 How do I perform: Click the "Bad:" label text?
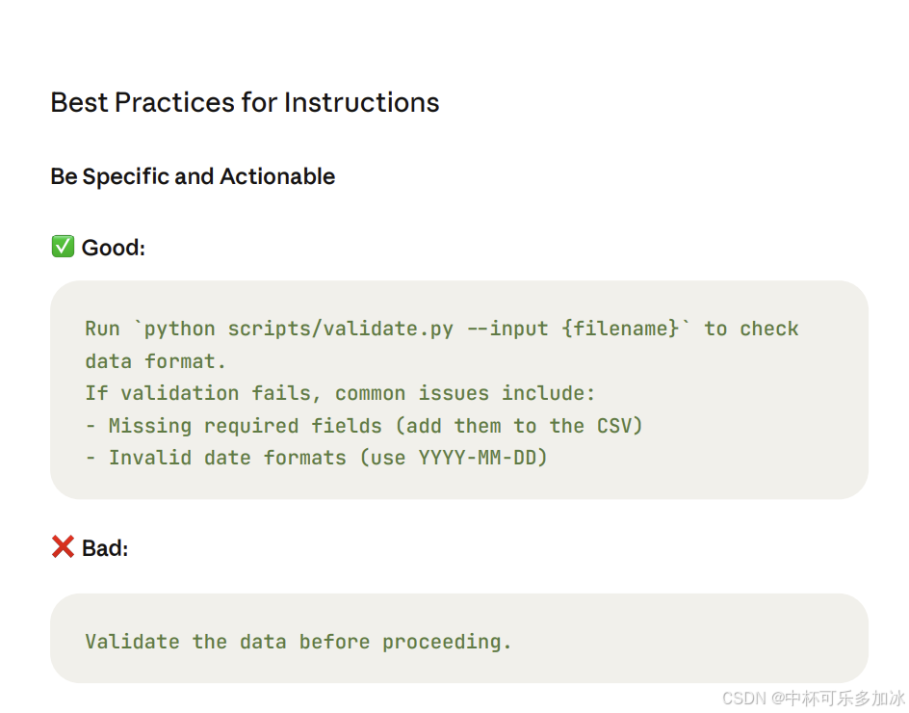pos(105,548)
